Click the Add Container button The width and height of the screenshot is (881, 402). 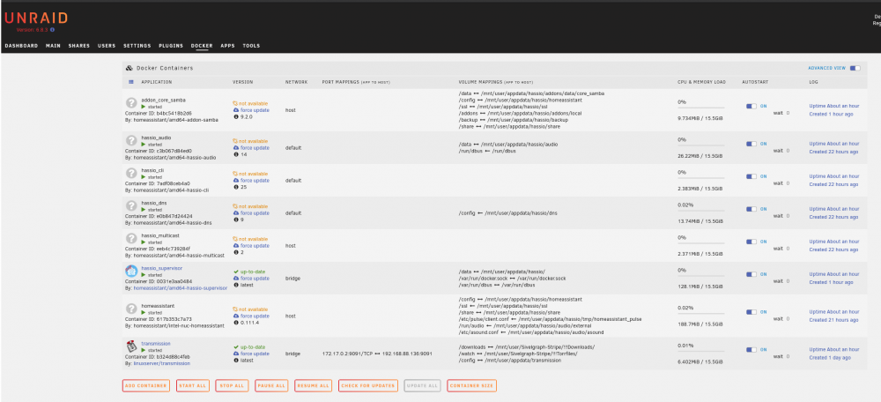coord(145,386)
